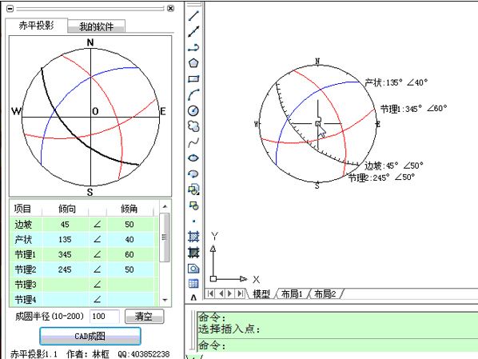478x359 pixels.
Task: Click the table scroll down arrow
Action: point(165,300)
